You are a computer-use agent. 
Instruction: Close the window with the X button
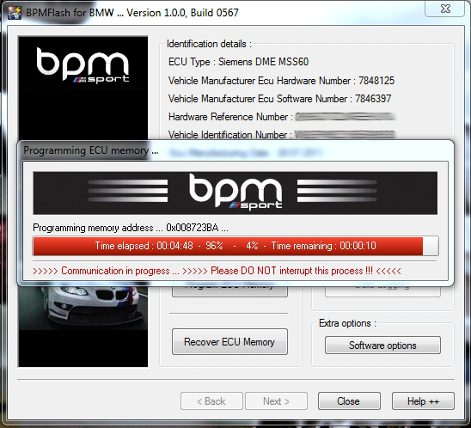click(445, 9)
